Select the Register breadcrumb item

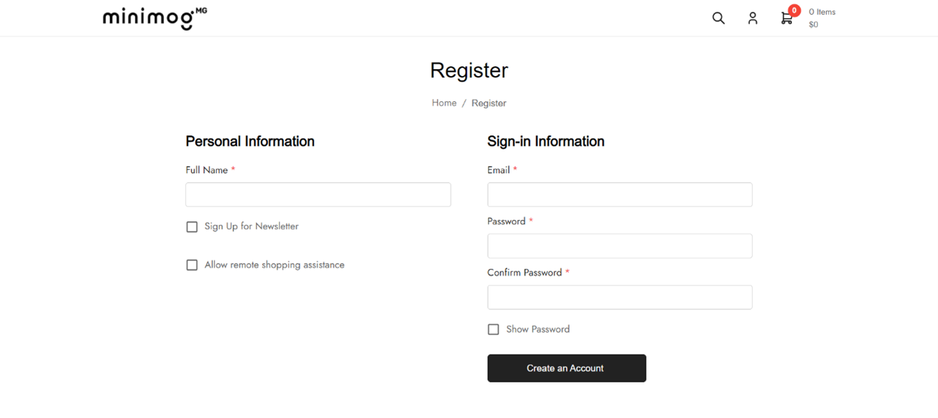tap(489, 103)
